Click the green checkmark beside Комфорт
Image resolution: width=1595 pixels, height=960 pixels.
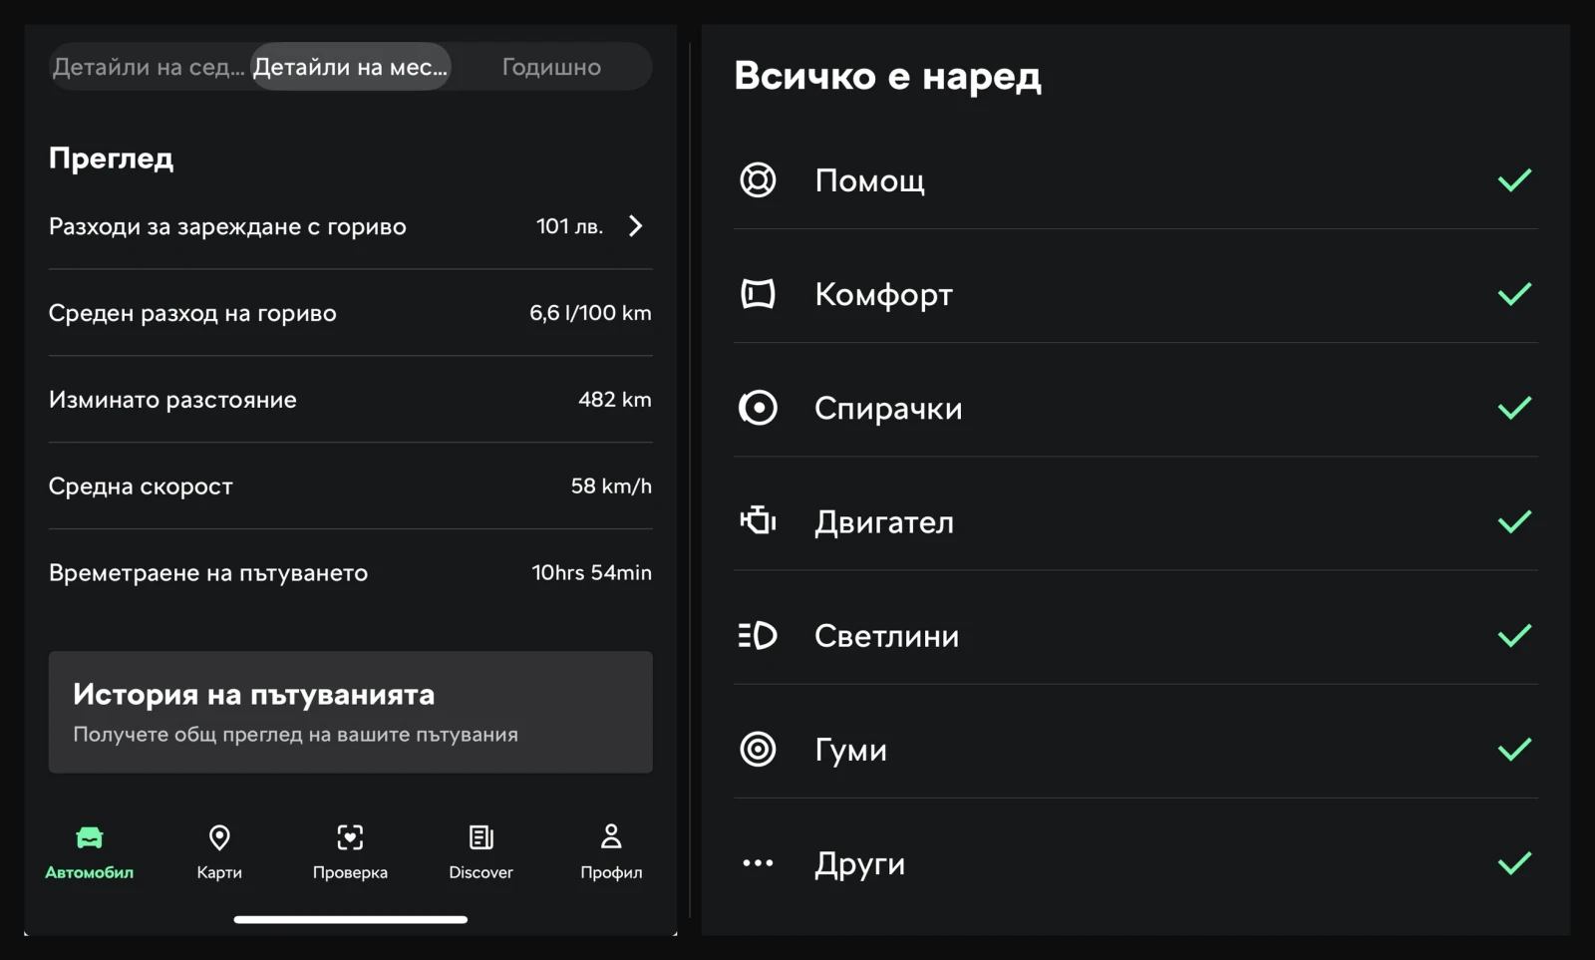1514,294
